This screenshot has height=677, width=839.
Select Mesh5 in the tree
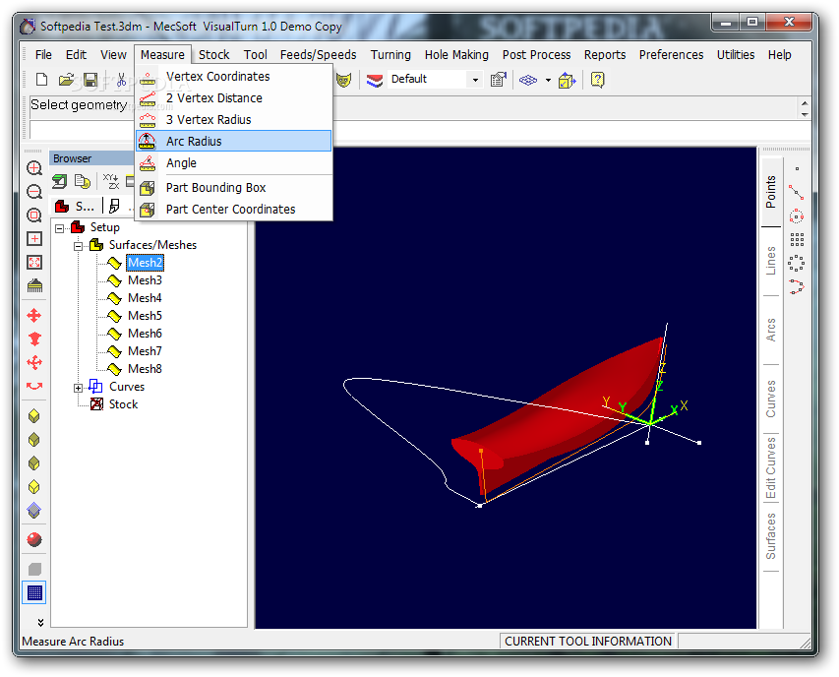[145, 316]
